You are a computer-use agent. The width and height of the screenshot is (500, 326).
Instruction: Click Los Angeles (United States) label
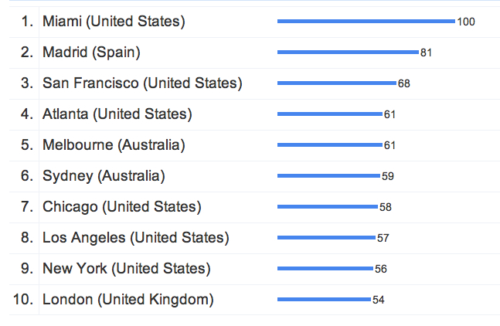(x=135, y=238)
